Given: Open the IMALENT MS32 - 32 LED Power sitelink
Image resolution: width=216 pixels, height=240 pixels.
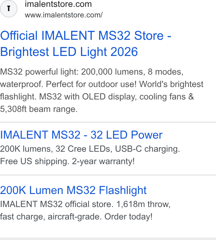Looking at the screenshot, I should (81, 135).
